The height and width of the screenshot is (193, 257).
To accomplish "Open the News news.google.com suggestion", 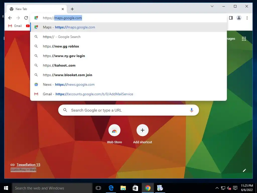I will 128,84.
